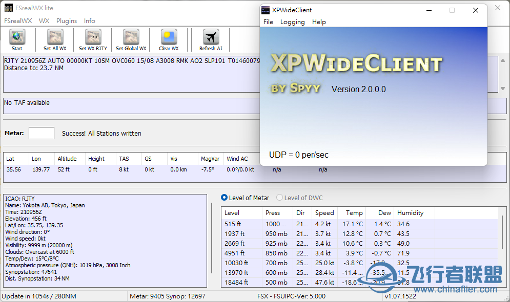The width and height of the screenshot is (510, 302).
Task: Select the 13970 ft level row
Action: tap(360, 273)
